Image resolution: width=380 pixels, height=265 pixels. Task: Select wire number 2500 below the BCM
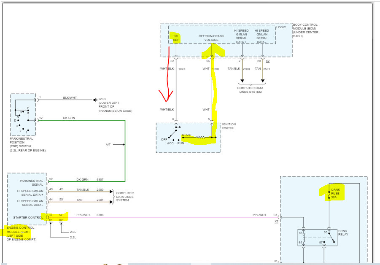pyautogui.click(x=246, y=69)
